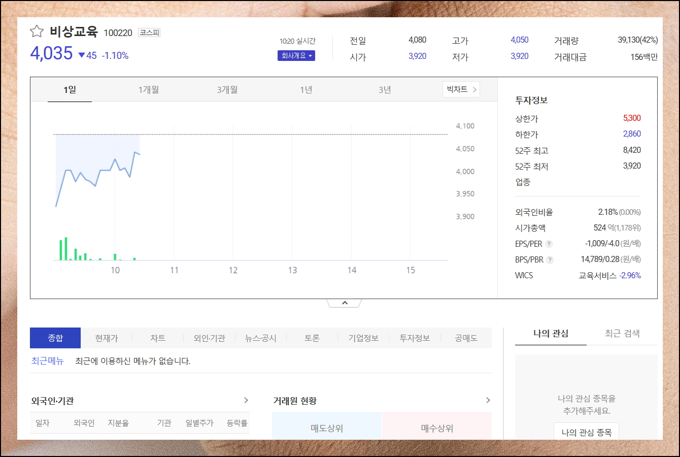Click the 최근메뉴 label
The width and height of the screenshot is (680, 457).
pos(47,361)
